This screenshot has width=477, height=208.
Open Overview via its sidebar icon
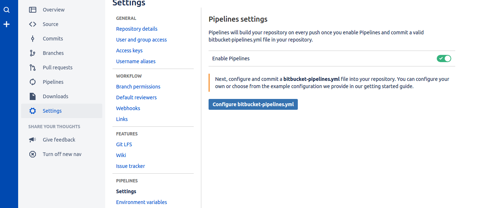tap(33, 10)
